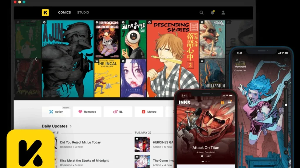
Task: Click the Wayward reading progress slider
Action: [286, 105]
